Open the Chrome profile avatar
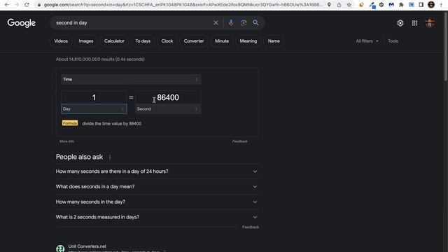The height and width of the screenshot is (252, 448). pos(431,5)
